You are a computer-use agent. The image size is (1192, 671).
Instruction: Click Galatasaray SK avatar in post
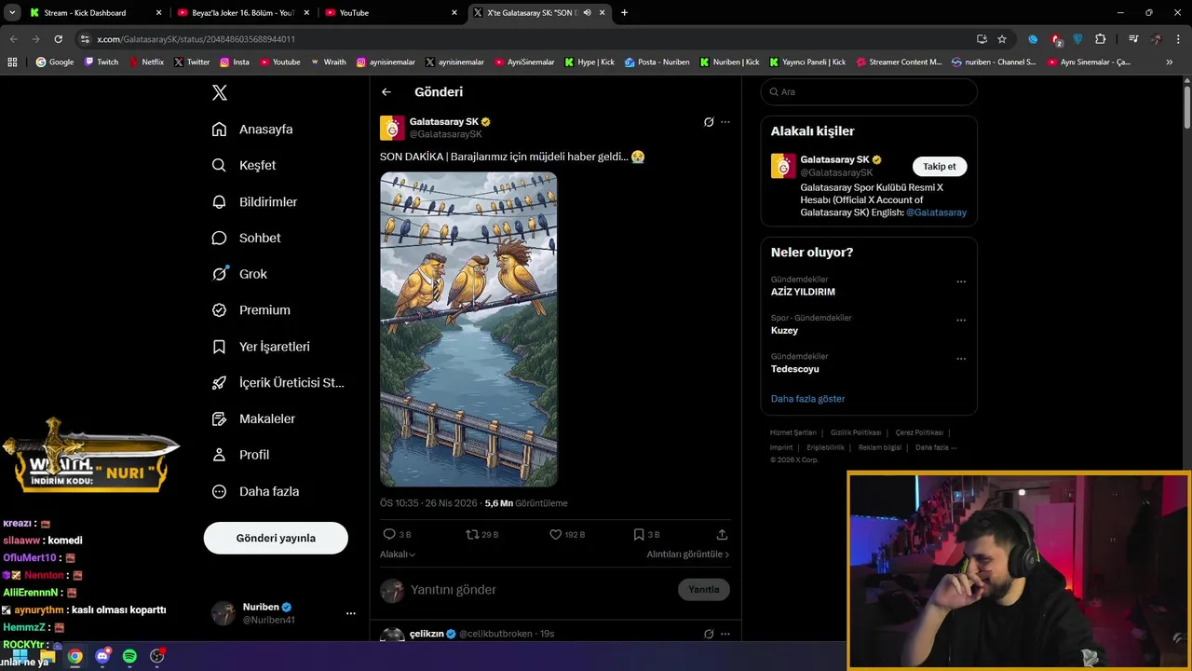click(x=392, y=128)
